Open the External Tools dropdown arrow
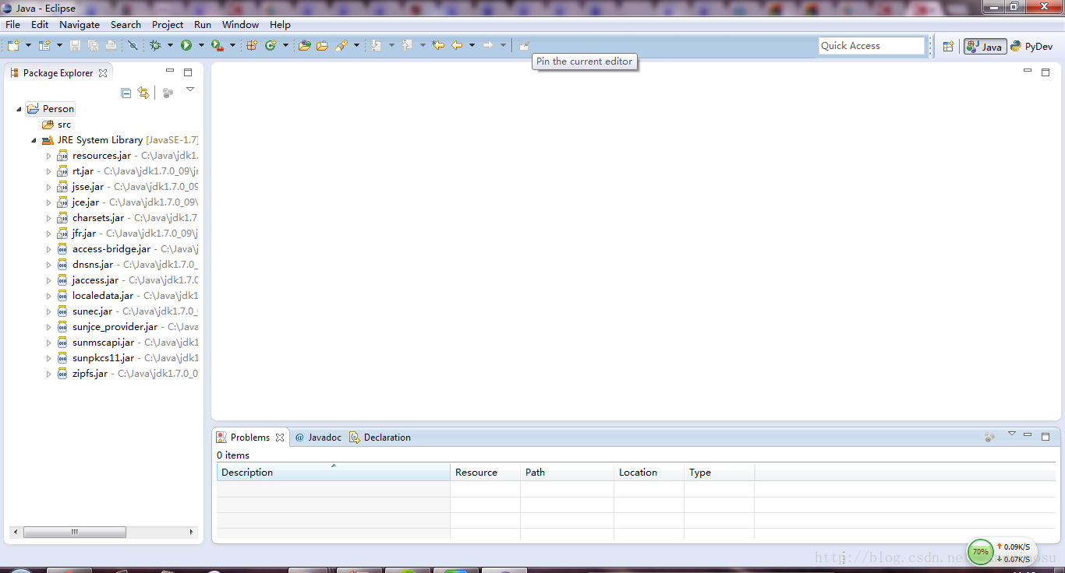The image size is (1065, 573). coord(232,46)
